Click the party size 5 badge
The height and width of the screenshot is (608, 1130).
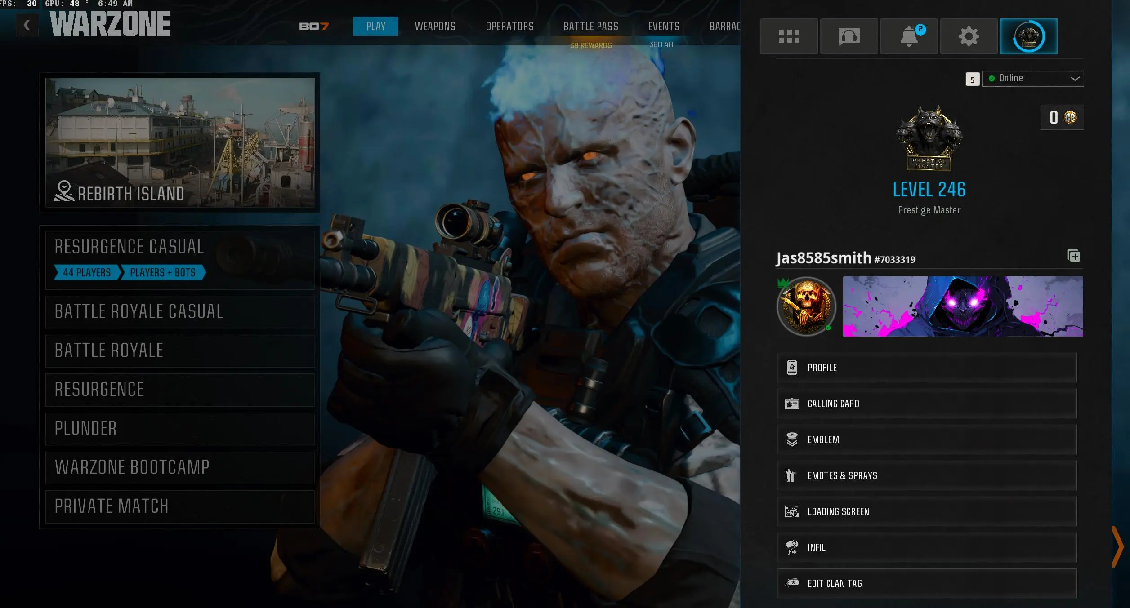tap(972, 80)
